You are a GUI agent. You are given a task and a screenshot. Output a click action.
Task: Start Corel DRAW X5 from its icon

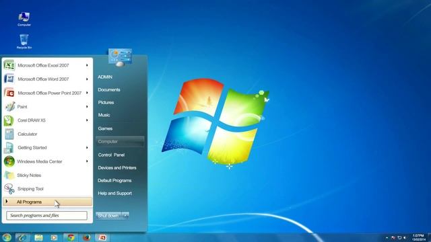pyautogui.click(x=9, y=120)
